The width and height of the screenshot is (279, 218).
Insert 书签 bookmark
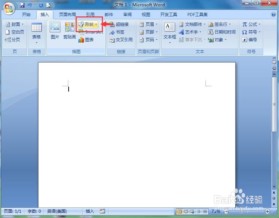point(117,32)
